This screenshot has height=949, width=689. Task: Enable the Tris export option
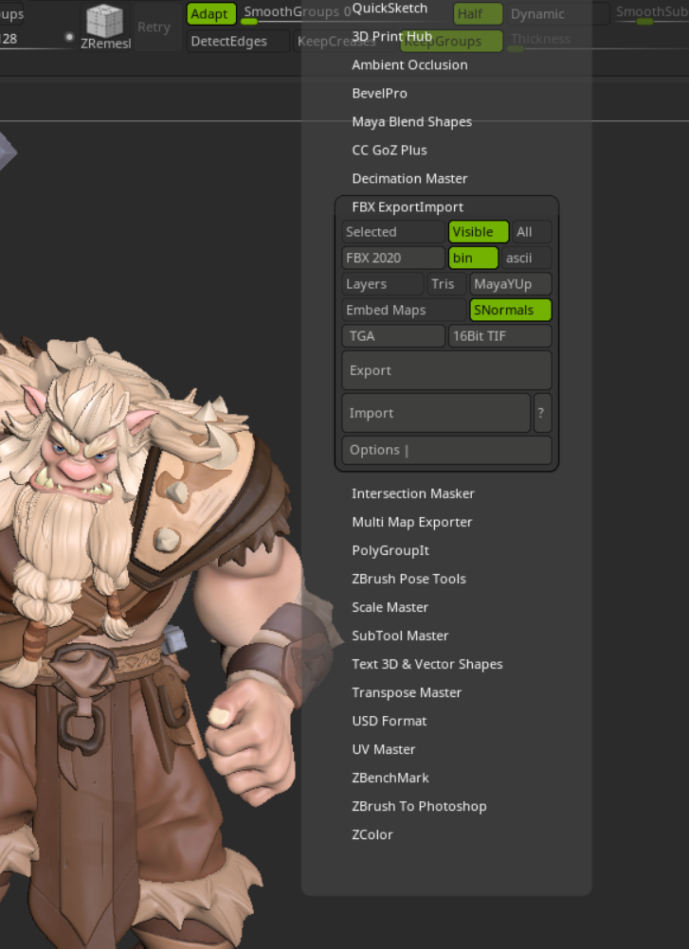(x=446, y=284)
